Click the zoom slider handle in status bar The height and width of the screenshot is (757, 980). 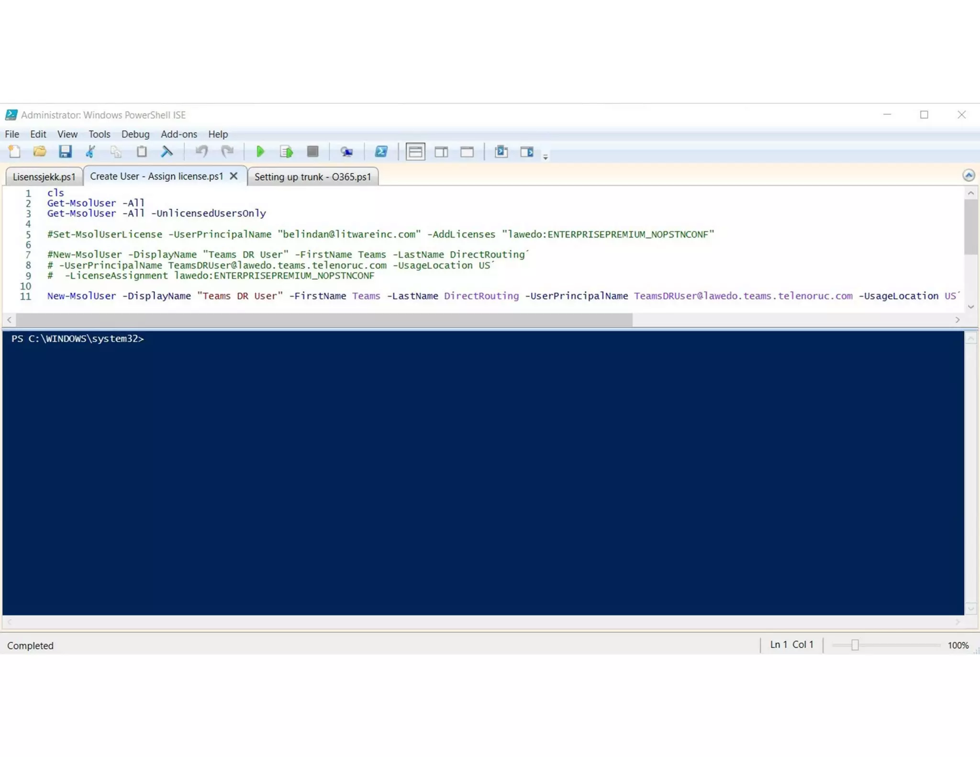click(x=855, y=646)
